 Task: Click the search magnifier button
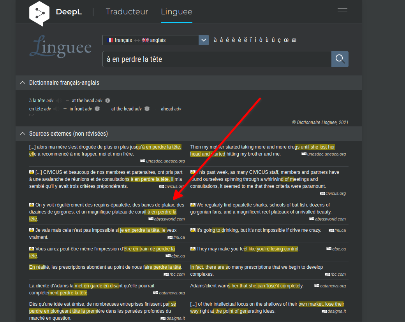340,59
